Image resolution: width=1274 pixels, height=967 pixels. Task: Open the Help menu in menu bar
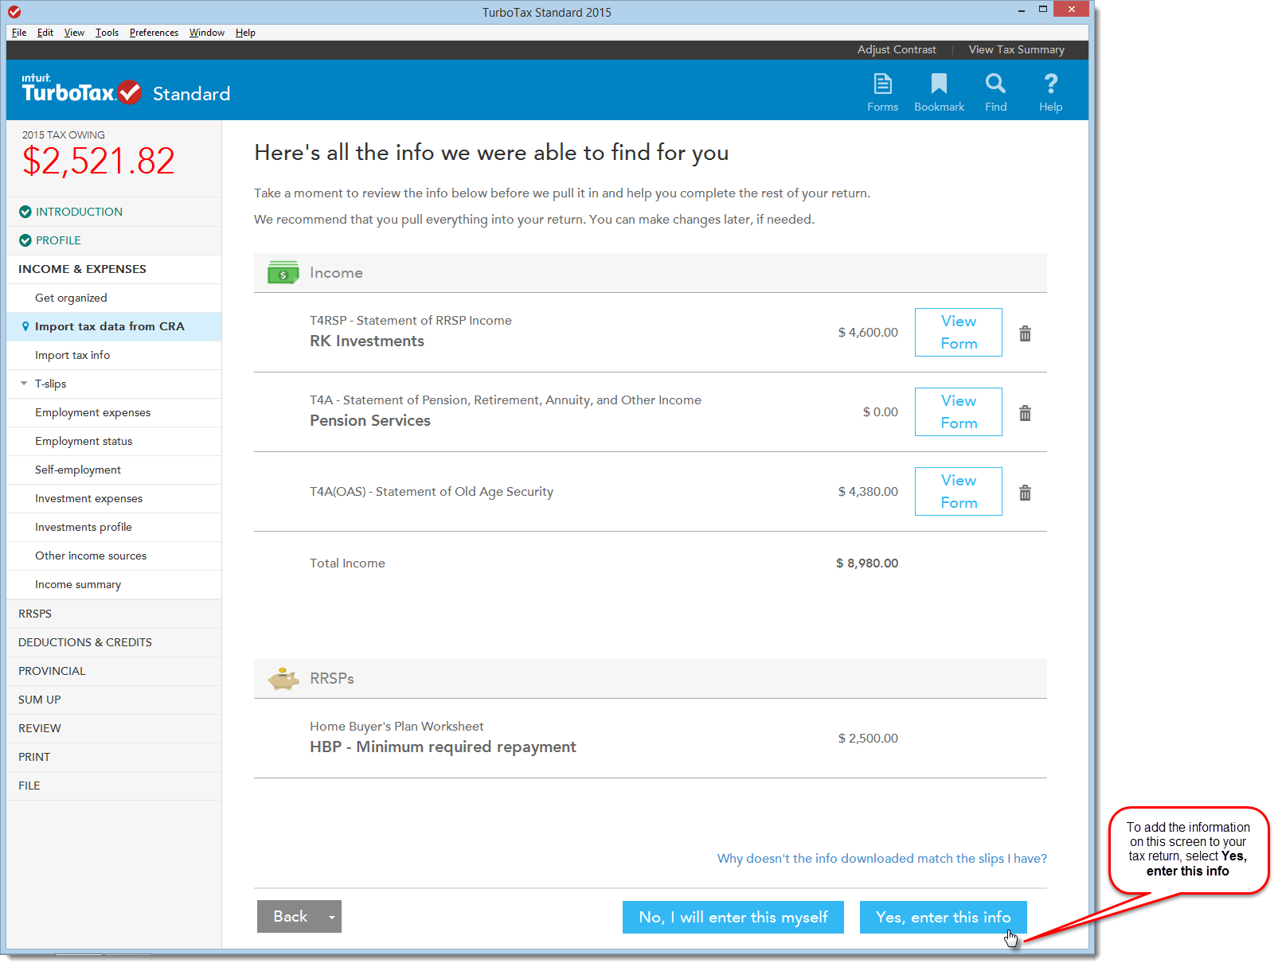click(245, 33)
